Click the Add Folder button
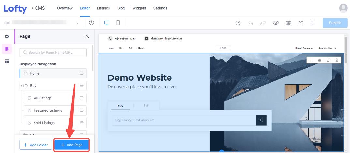 pos(36,145)
